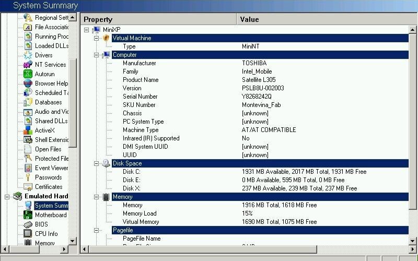Screen dimensions: 418x261
Task: Click the Property column header
Action: coord(158,19)
